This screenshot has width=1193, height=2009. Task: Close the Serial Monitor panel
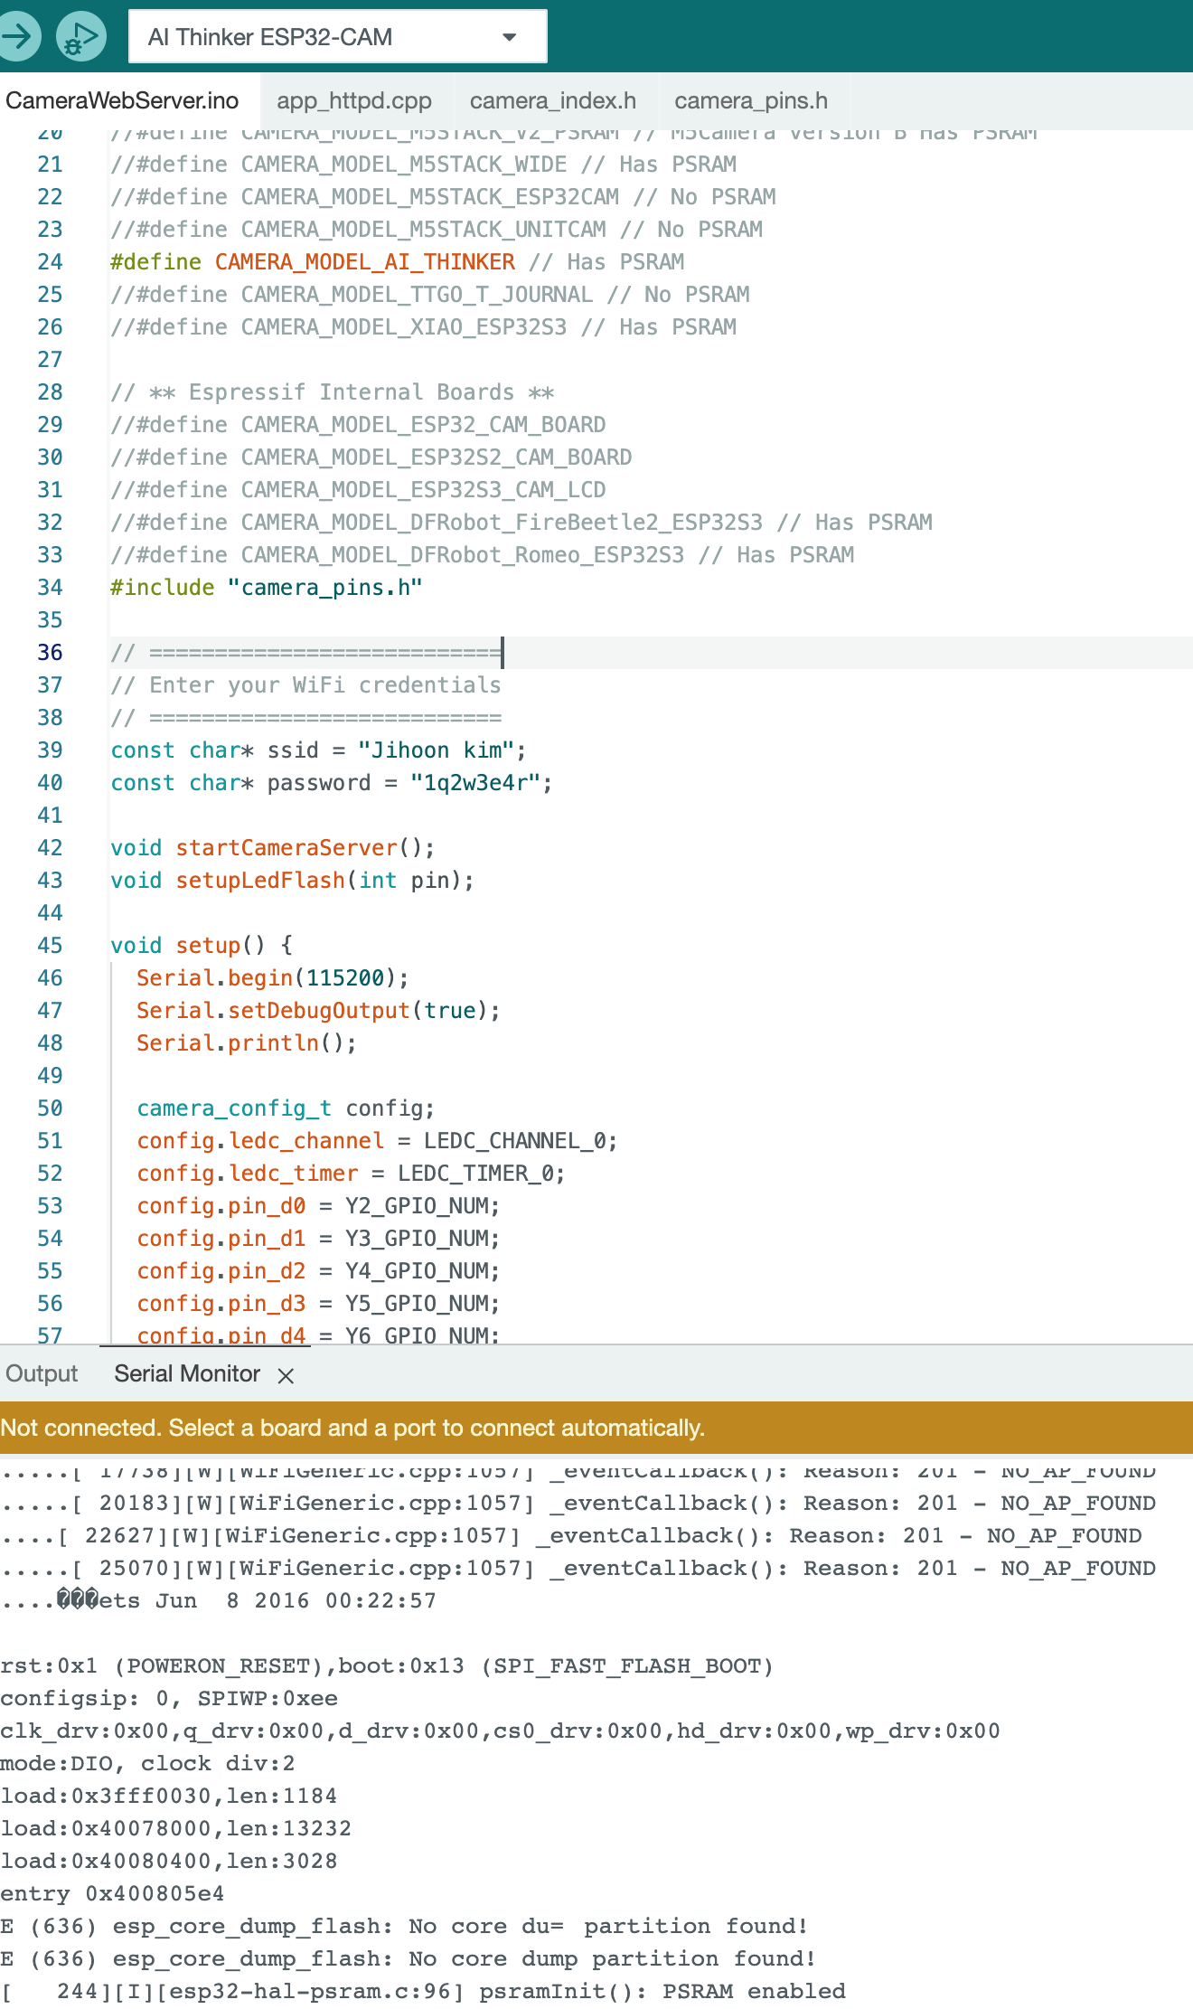[x=286, y=1375]
